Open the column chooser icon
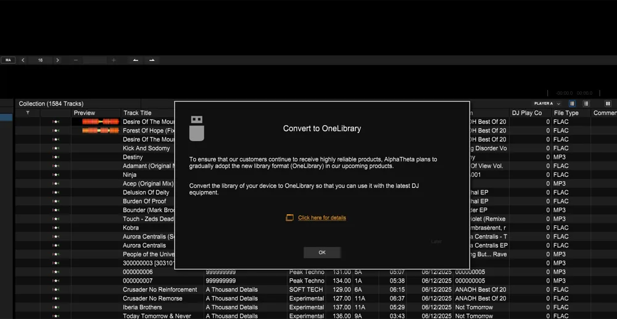 [608, 103]
